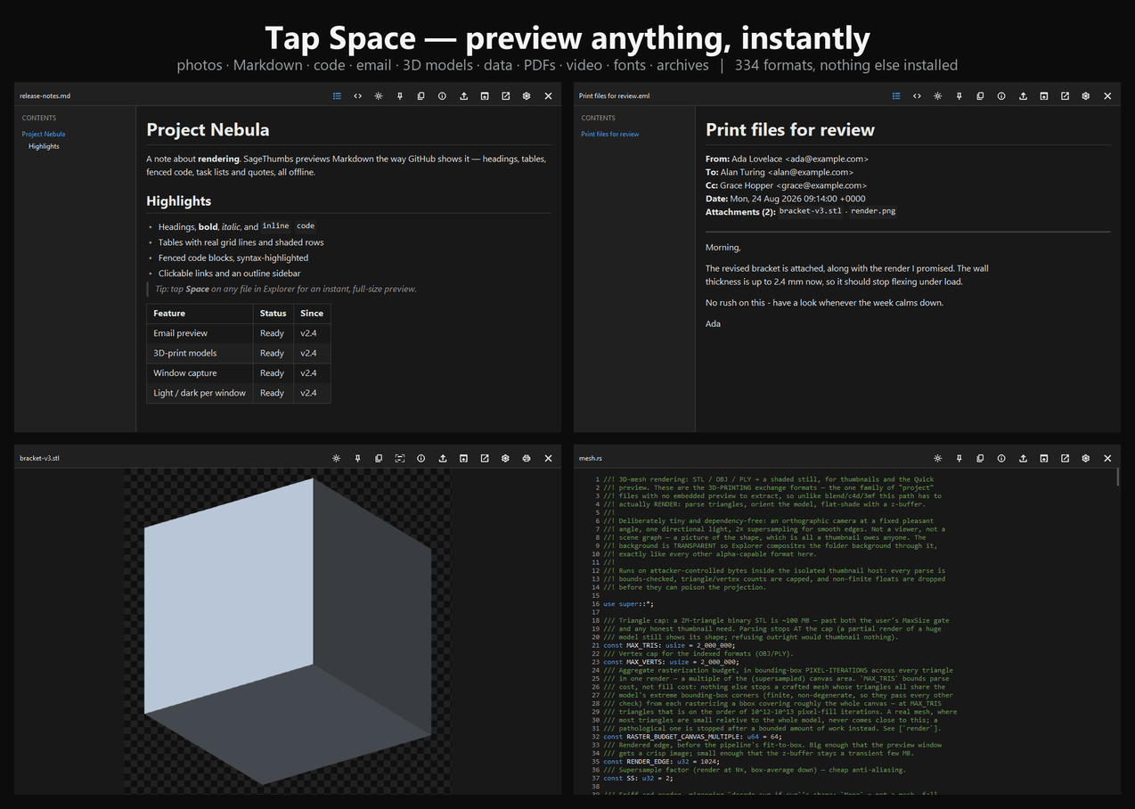Open the bracket-v3.stl email attachment

click(810, 211)
